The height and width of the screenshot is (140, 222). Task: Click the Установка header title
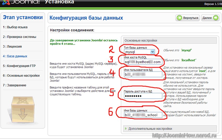(x=60, y=2)
